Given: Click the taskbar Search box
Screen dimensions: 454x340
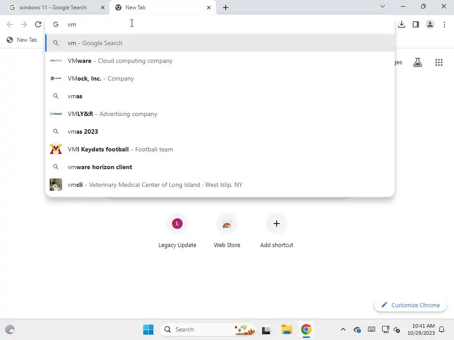Looking at the screenshot, I should pyautogui.click(x=208, y=329).
